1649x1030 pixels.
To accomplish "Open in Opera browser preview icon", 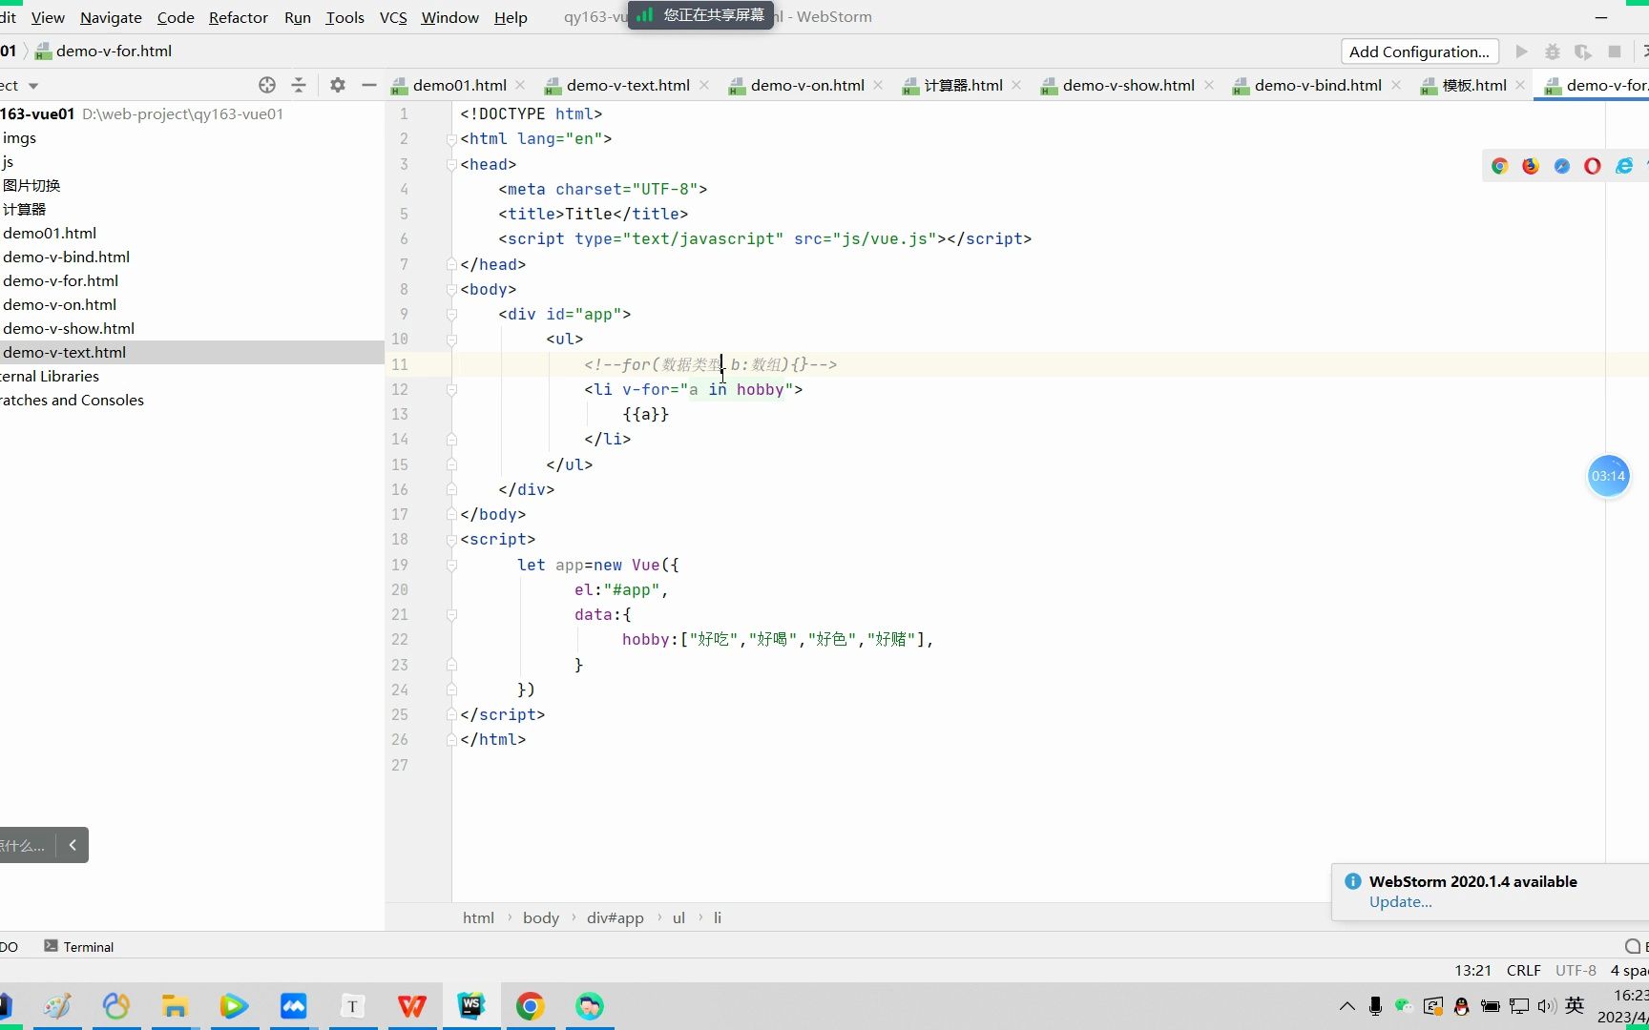I will click(x=1593, y=166).
